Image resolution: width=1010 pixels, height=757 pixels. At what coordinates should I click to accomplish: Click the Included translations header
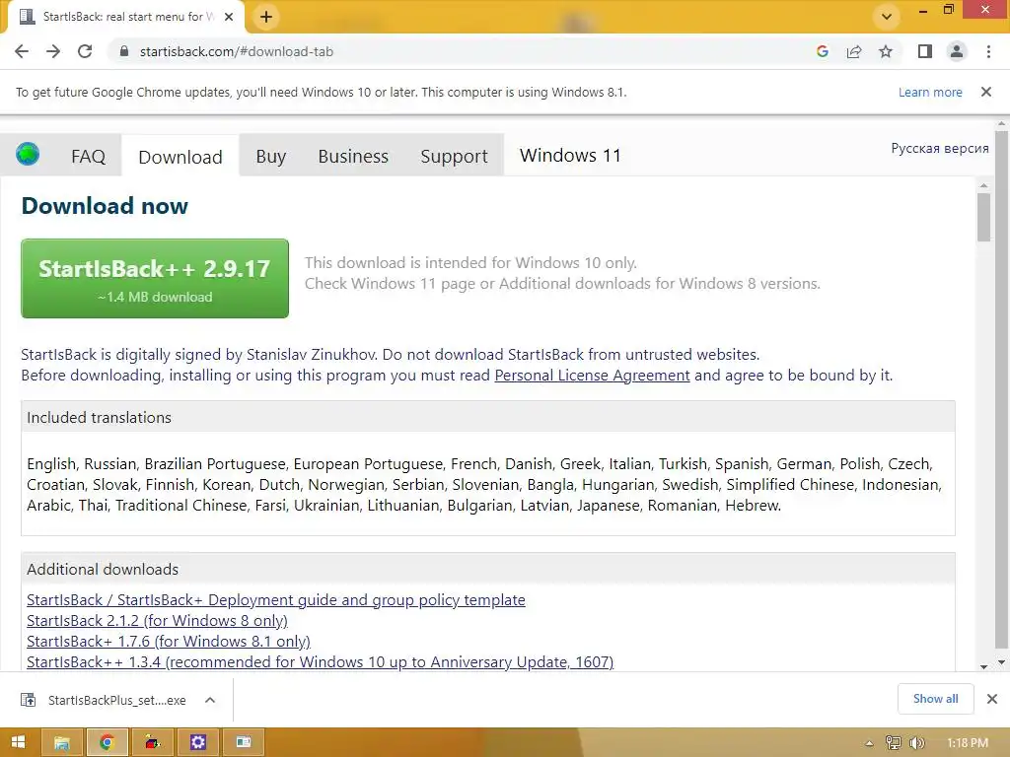coord(487,417)
